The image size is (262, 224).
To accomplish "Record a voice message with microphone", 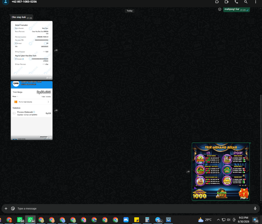I will [255, 208].
